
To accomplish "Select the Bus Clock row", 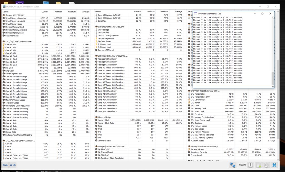I will click(46, 68).
